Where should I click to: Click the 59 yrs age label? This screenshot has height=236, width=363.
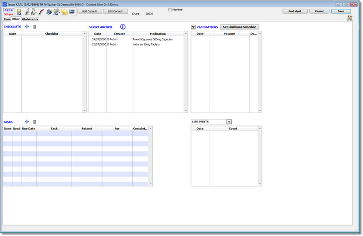click(8, 14)
